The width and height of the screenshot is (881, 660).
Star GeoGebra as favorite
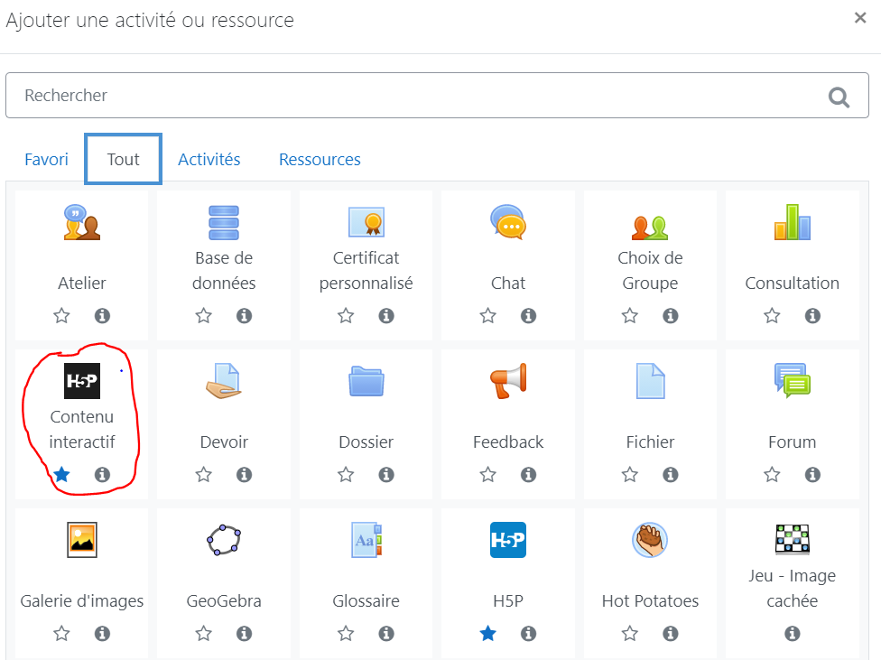click(x=203, y=634)
